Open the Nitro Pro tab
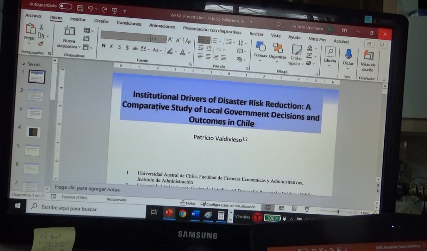The height and width of the screenshot is (251, 427). (317, 40)
